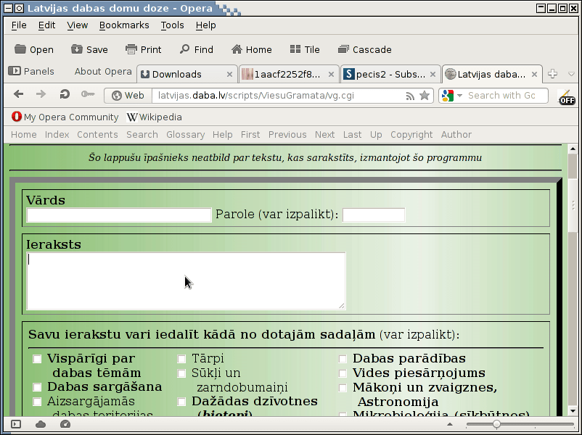Navigate forward with the forward arrow
The width and height of the screenshot is (582, 435).
point(41,94)
